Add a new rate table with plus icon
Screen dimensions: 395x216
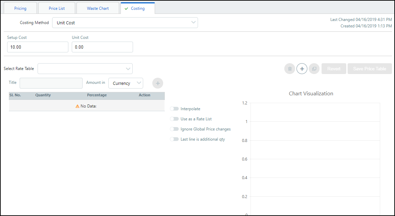point(302,69)
